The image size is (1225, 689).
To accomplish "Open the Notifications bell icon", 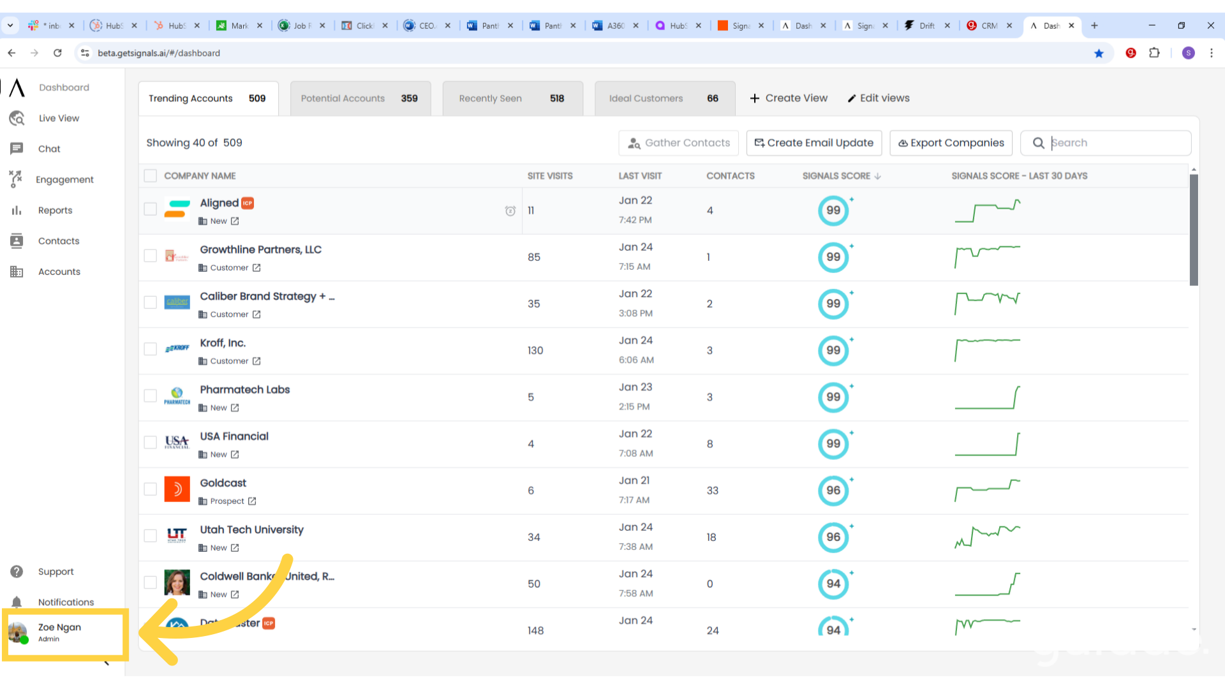I will [17, 602].
